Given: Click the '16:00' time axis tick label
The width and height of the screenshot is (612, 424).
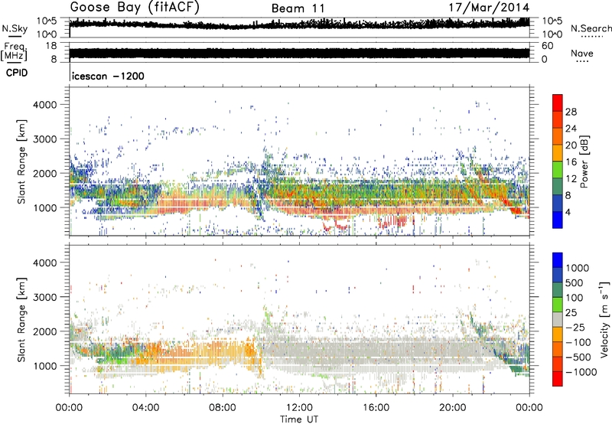Looking at the screenshot, I should pos(376,408).
